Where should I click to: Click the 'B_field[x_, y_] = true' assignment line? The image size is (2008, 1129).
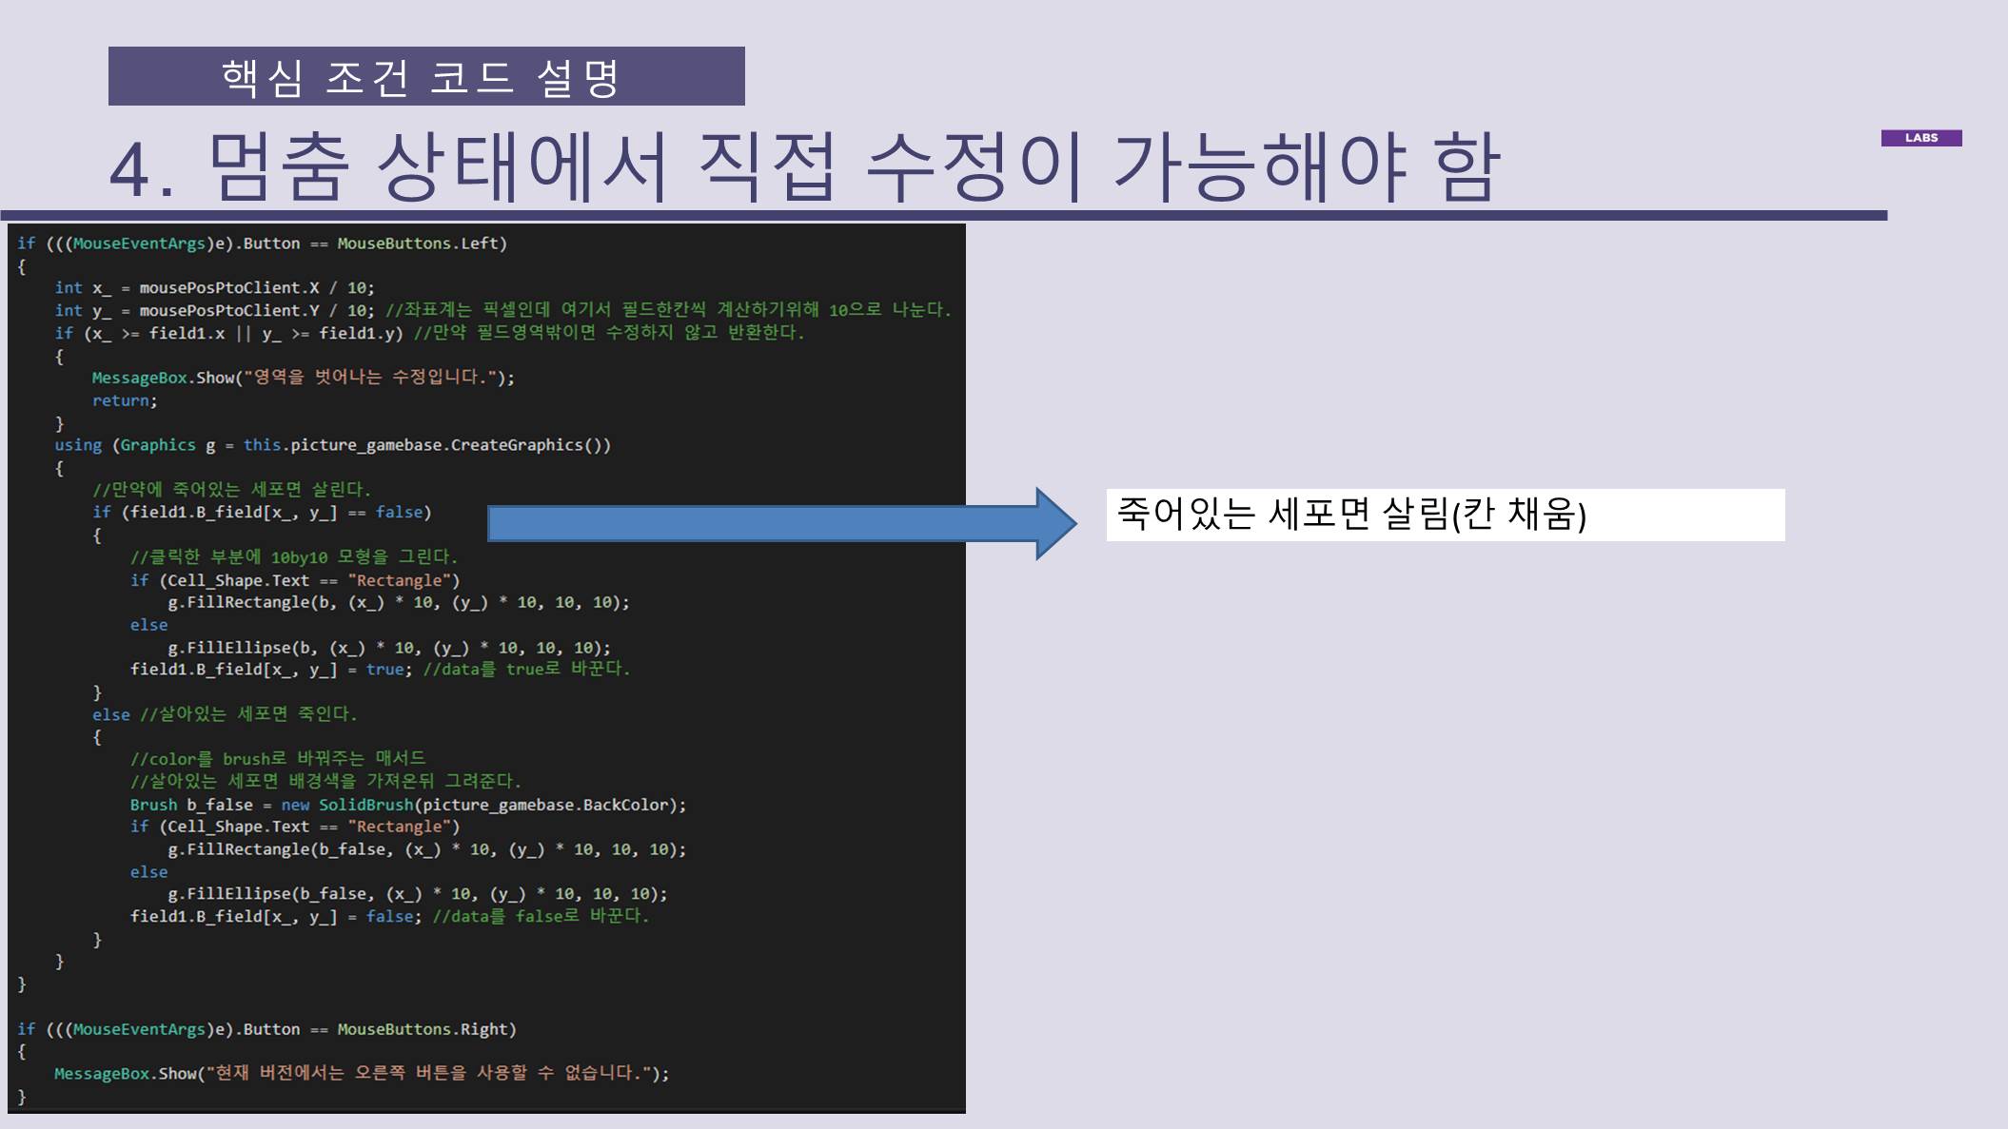[271, 670]
